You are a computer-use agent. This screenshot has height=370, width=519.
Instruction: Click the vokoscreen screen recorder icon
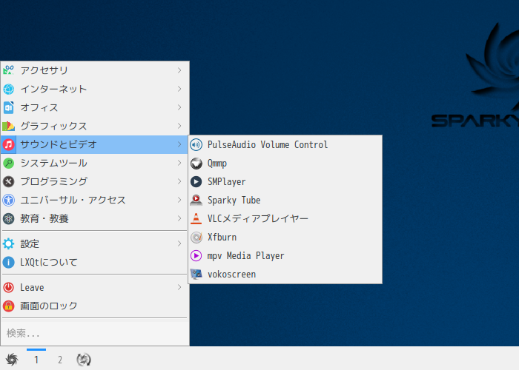[196, 275]
